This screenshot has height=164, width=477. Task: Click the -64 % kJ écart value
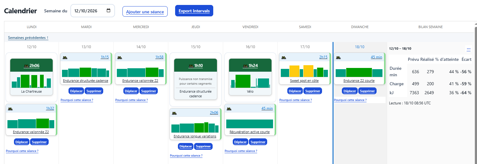pos(466,93)
